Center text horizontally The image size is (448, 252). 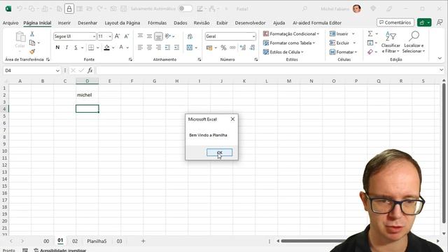(x=149, y=48)
